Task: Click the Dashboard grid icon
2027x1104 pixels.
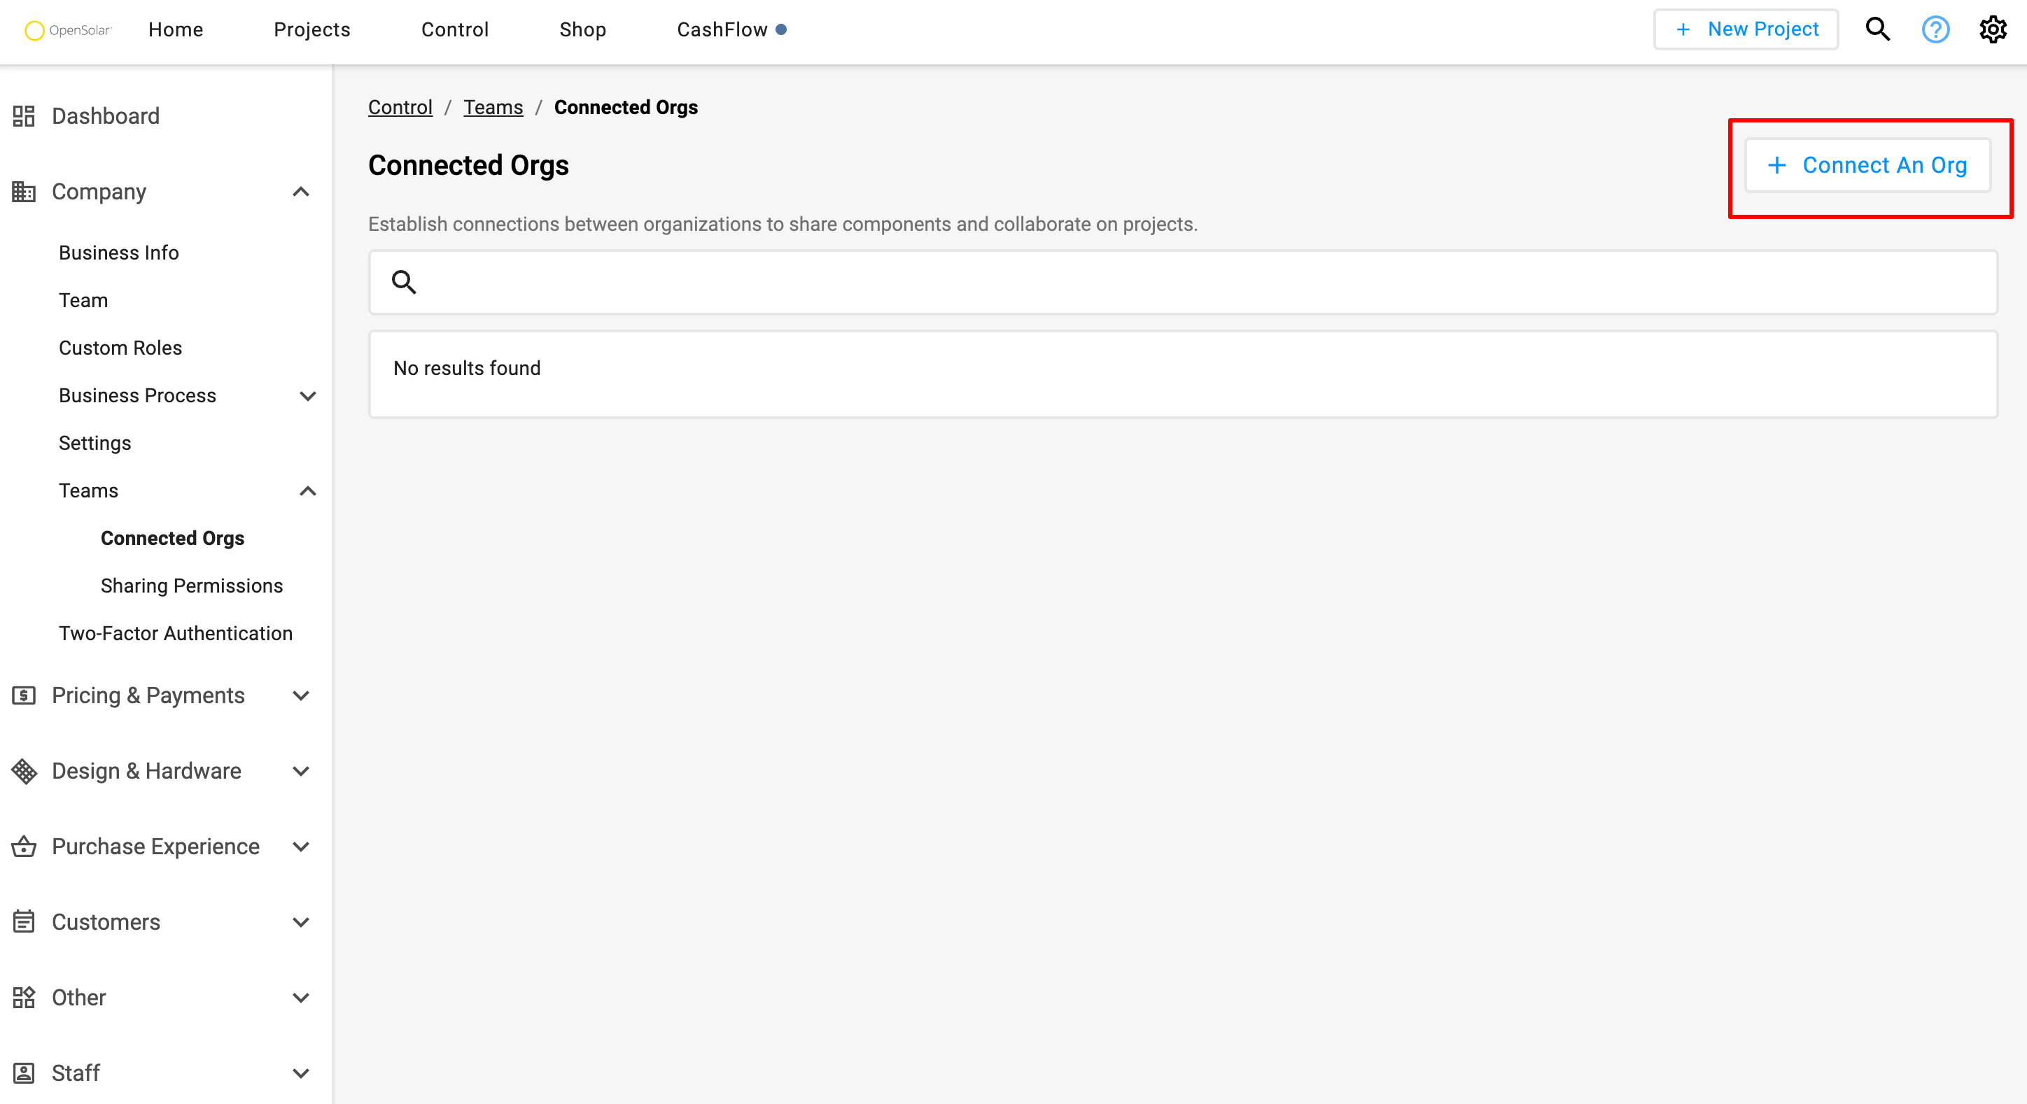Action: 24,116
